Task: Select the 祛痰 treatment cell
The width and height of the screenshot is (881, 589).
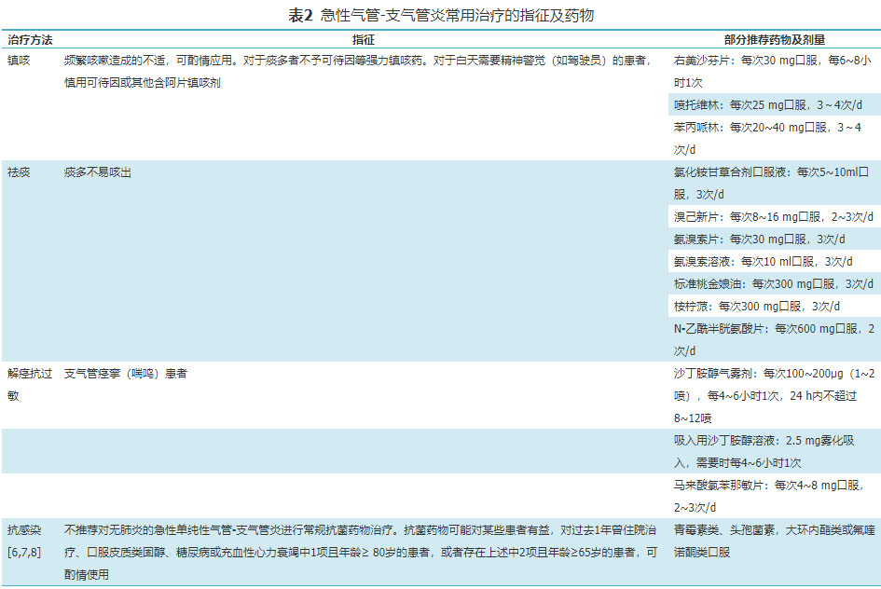Action: point(19,172)
